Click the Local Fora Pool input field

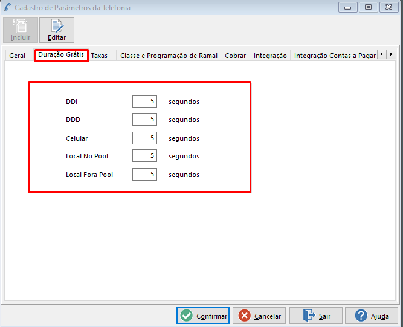(144, 174)
